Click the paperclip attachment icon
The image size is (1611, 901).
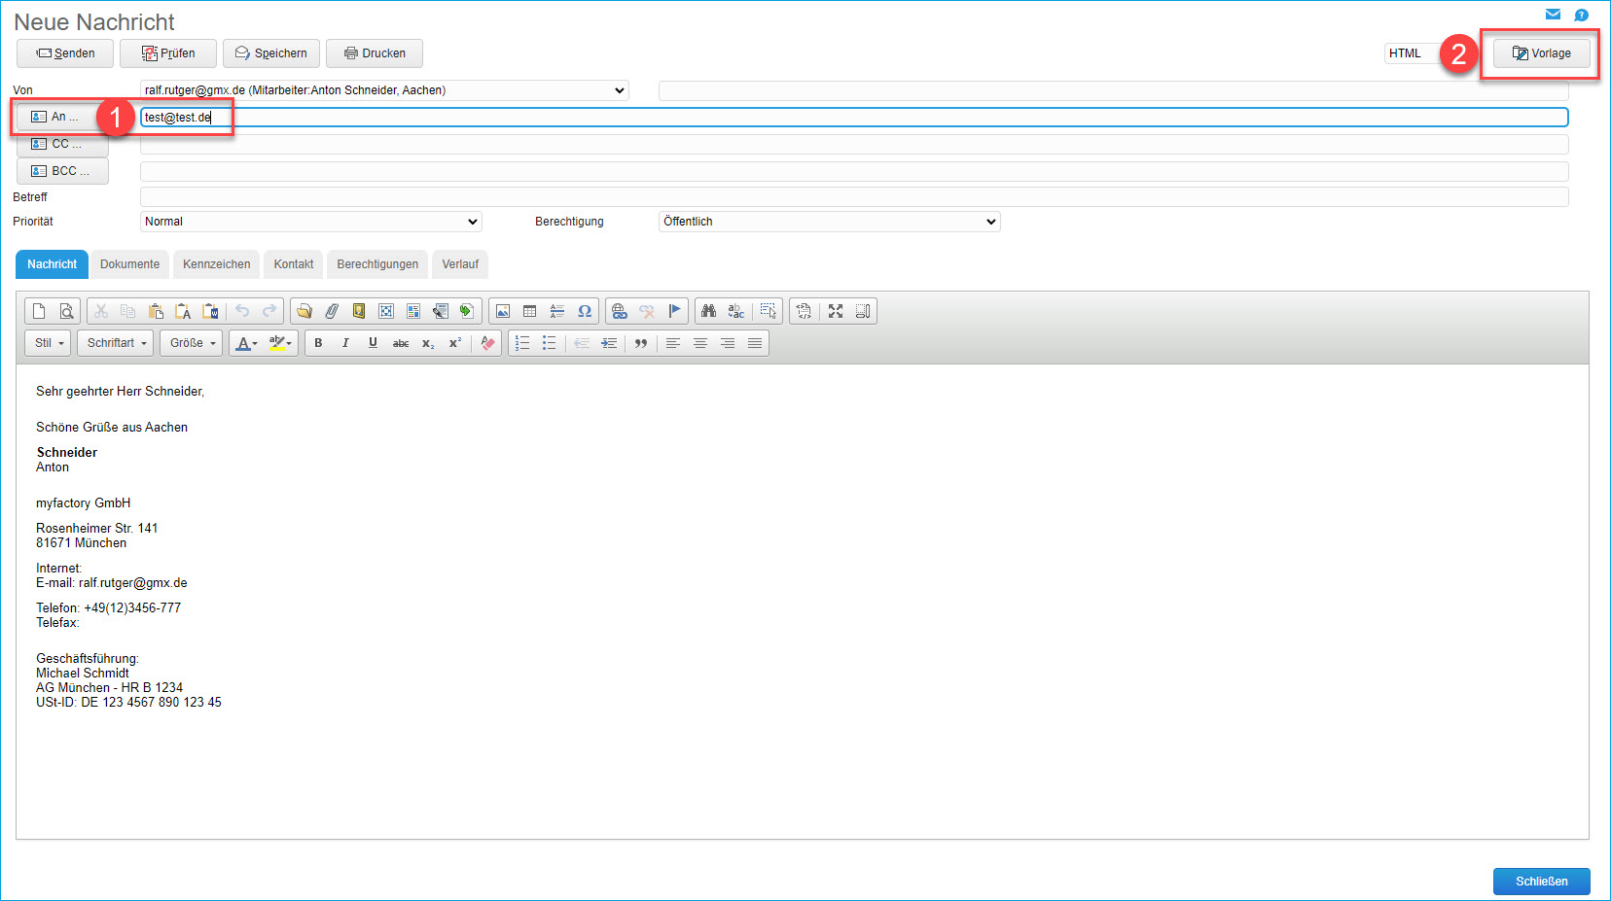coord(332,311)
